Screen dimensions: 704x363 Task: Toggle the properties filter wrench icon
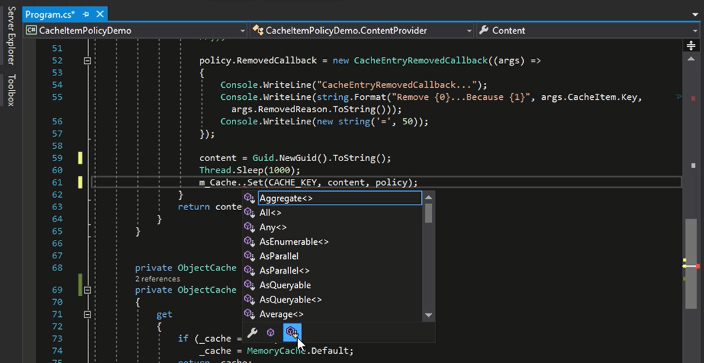[252, 332]
